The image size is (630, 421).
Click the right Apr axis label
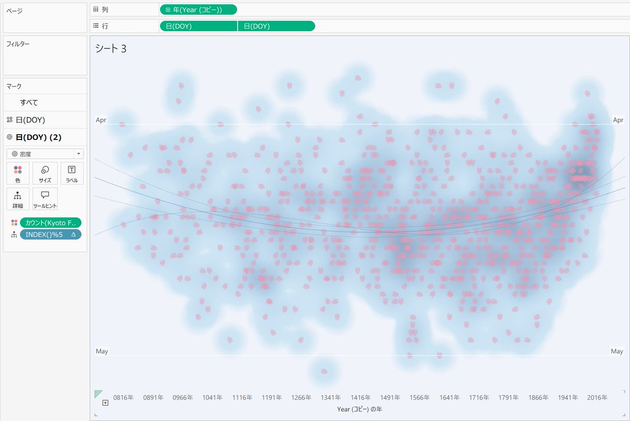(x=618, y=120)
